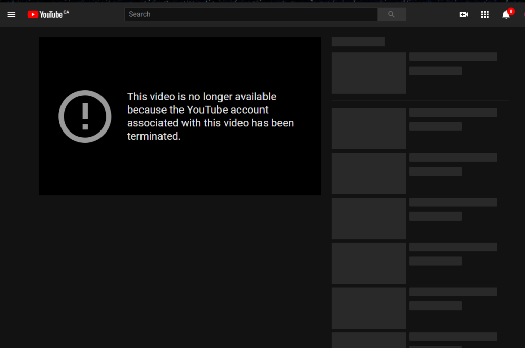Click the magnifying glass search button
This screenshot has width=525, height=348.
tap(391, 14)
